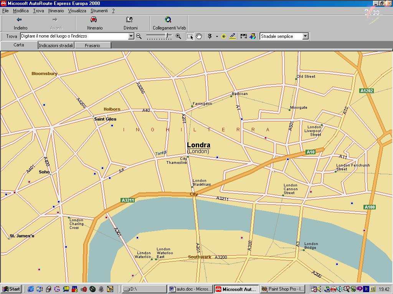Screen dimensions: 393x294
Task: Open the Dintorni nearby places tool
Action: [x=130, y=23]
